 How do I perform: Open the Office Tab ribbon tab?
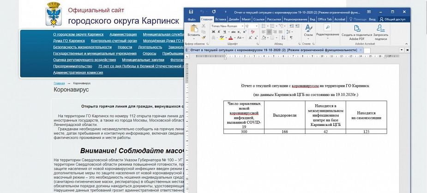click(325, 19)
